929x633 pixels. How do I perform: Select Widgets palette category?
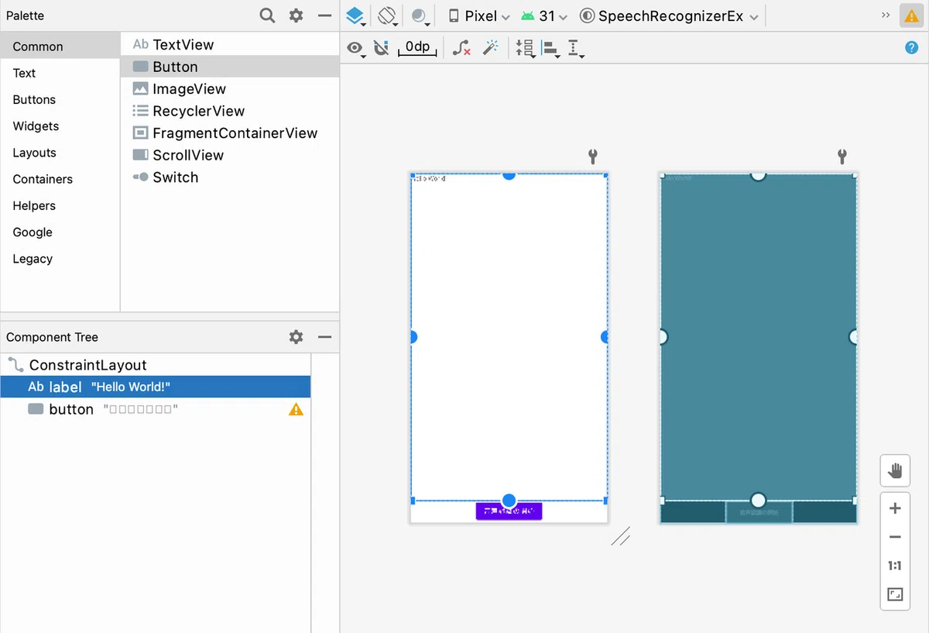click(60, 126)
